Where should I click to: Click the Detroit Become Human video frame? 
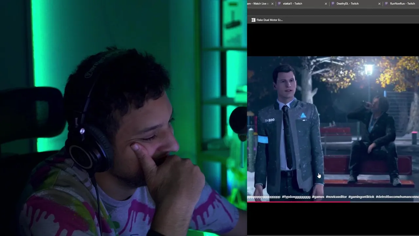[x=333, y=128]
